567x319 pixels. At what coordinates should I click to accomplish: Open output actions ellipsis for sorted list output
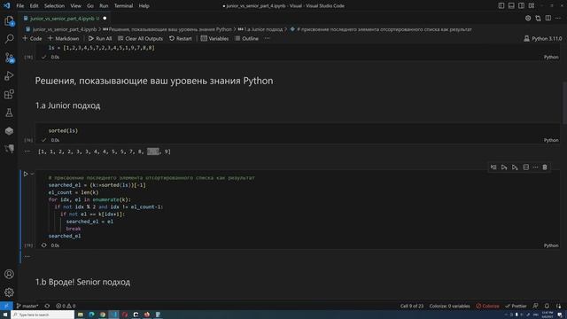[27, 152]
